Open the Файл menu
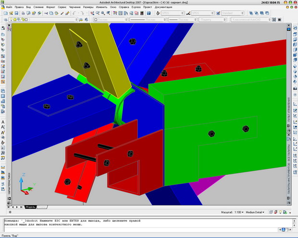This screenshot has height=238, width=298. pos(9,8)
